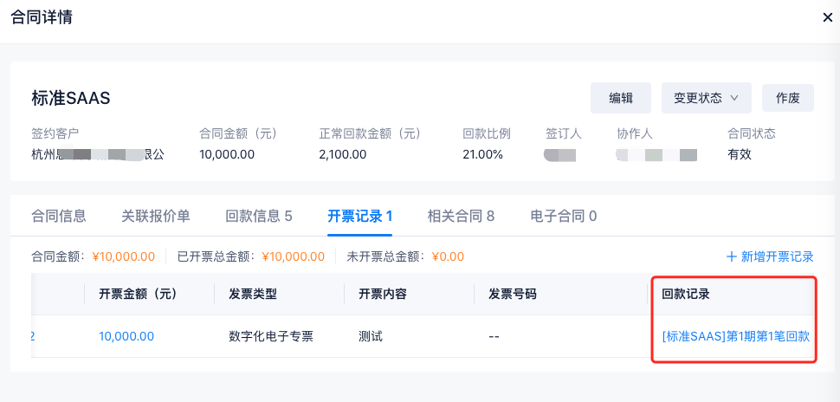Image resolution: width=840 pixels, height=402 pixels.
Task: Close the 合同详情 panel
Action: [x=827, y=17]
